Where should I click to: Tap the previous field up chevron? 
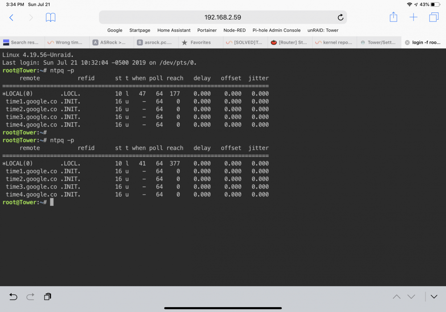pos(396,297)
